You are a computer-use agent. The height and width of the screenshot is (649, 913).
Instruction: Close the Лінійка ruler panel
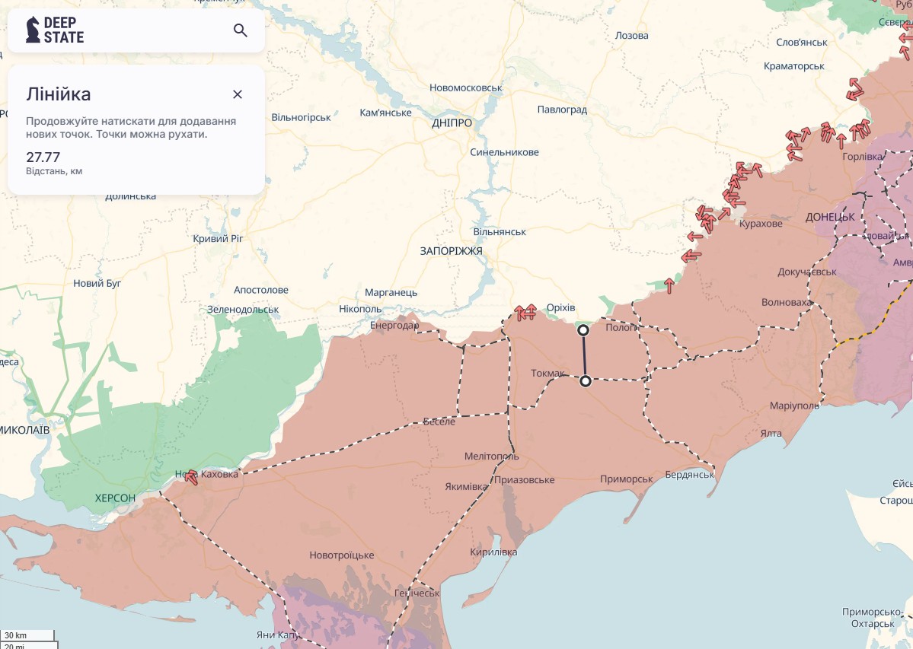[x=238, y=94]
